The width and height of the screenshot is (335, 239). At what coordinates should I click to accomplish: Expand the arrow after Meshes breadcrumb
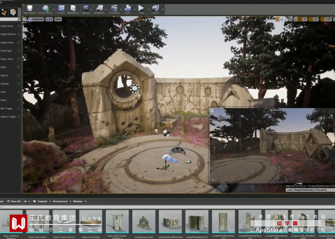pos(86,202)
